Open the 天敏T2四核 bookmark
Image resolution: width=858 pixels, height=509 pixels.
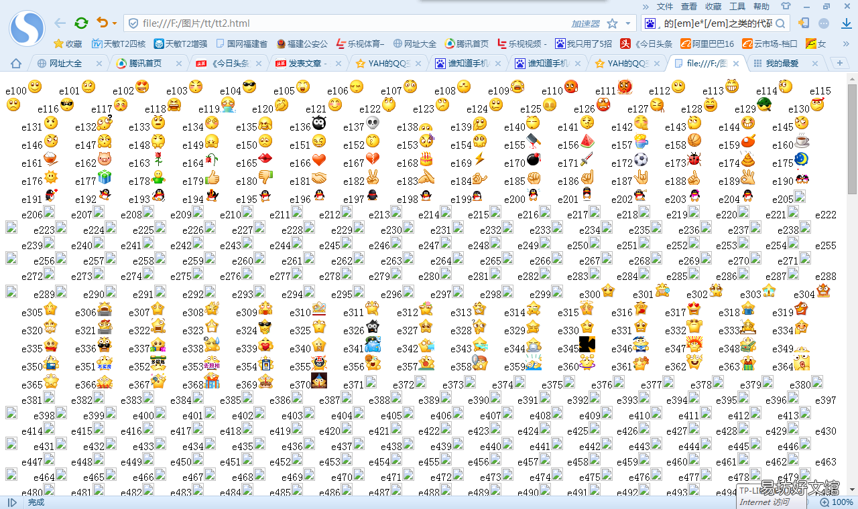tap(119, 44)
